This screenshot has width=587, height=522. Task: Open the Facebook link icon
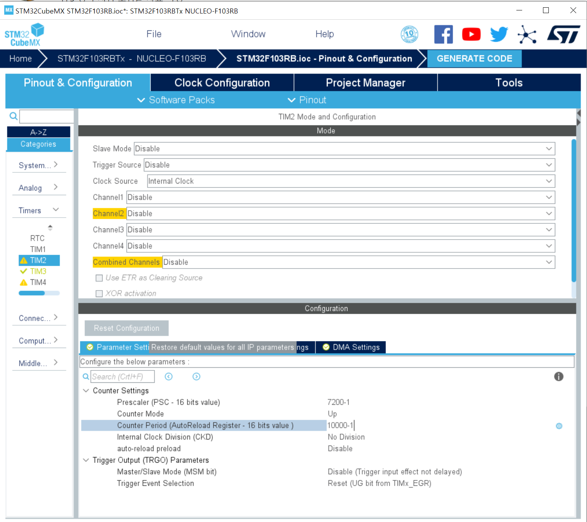pos(443,34)
